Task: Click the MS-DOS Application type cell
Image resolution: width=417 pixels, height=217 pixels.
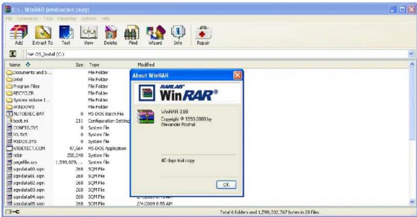Action: click(x=107, y=148)
